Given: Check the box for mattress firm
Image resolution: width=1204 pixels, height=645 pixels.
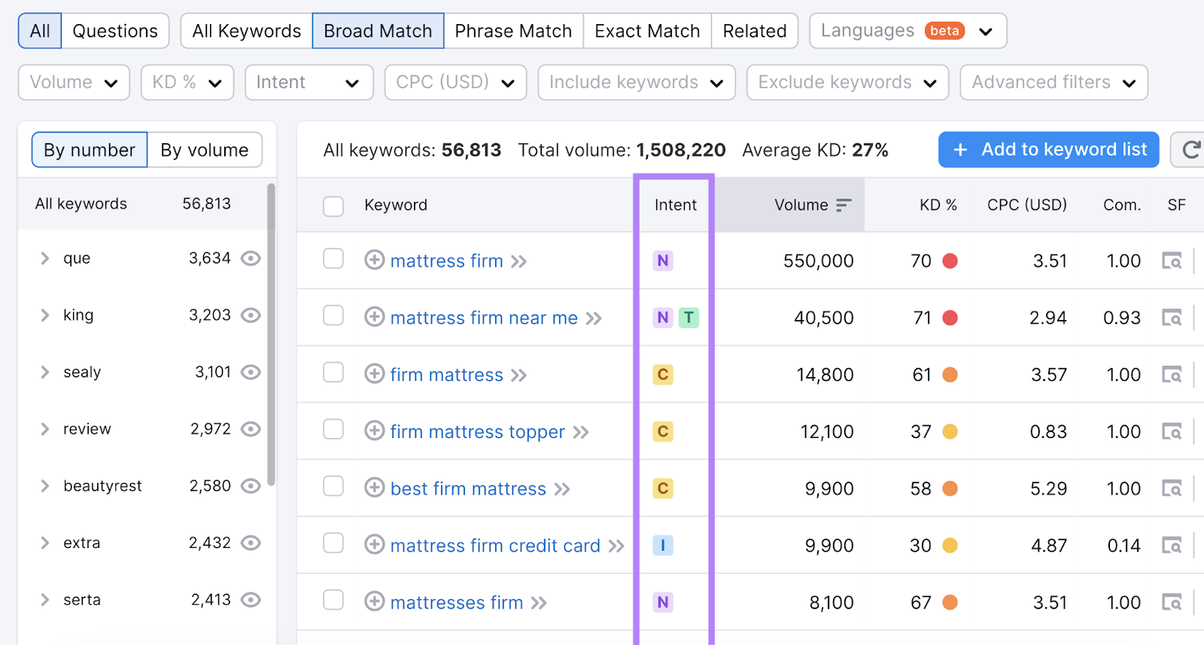Looking at the screenshot, I should click(333, 259).
